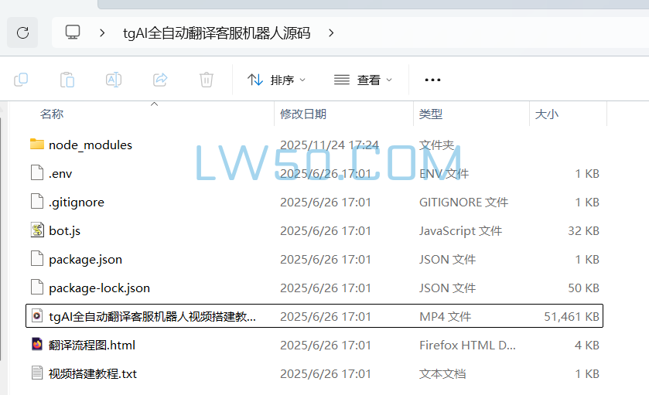The image size is (649, 395).
Task: Click the MP4 文件 type cell
Action: pos(446,316)
